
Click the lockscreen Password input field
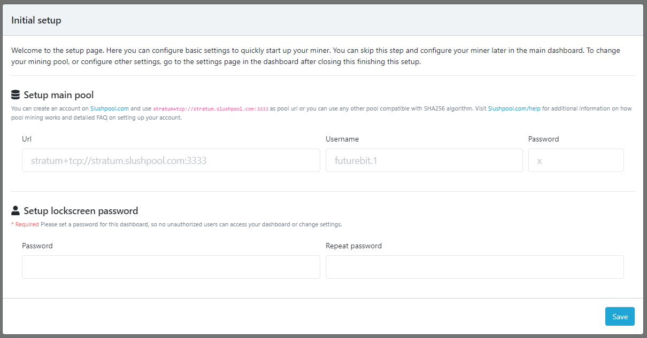(171, 267)
